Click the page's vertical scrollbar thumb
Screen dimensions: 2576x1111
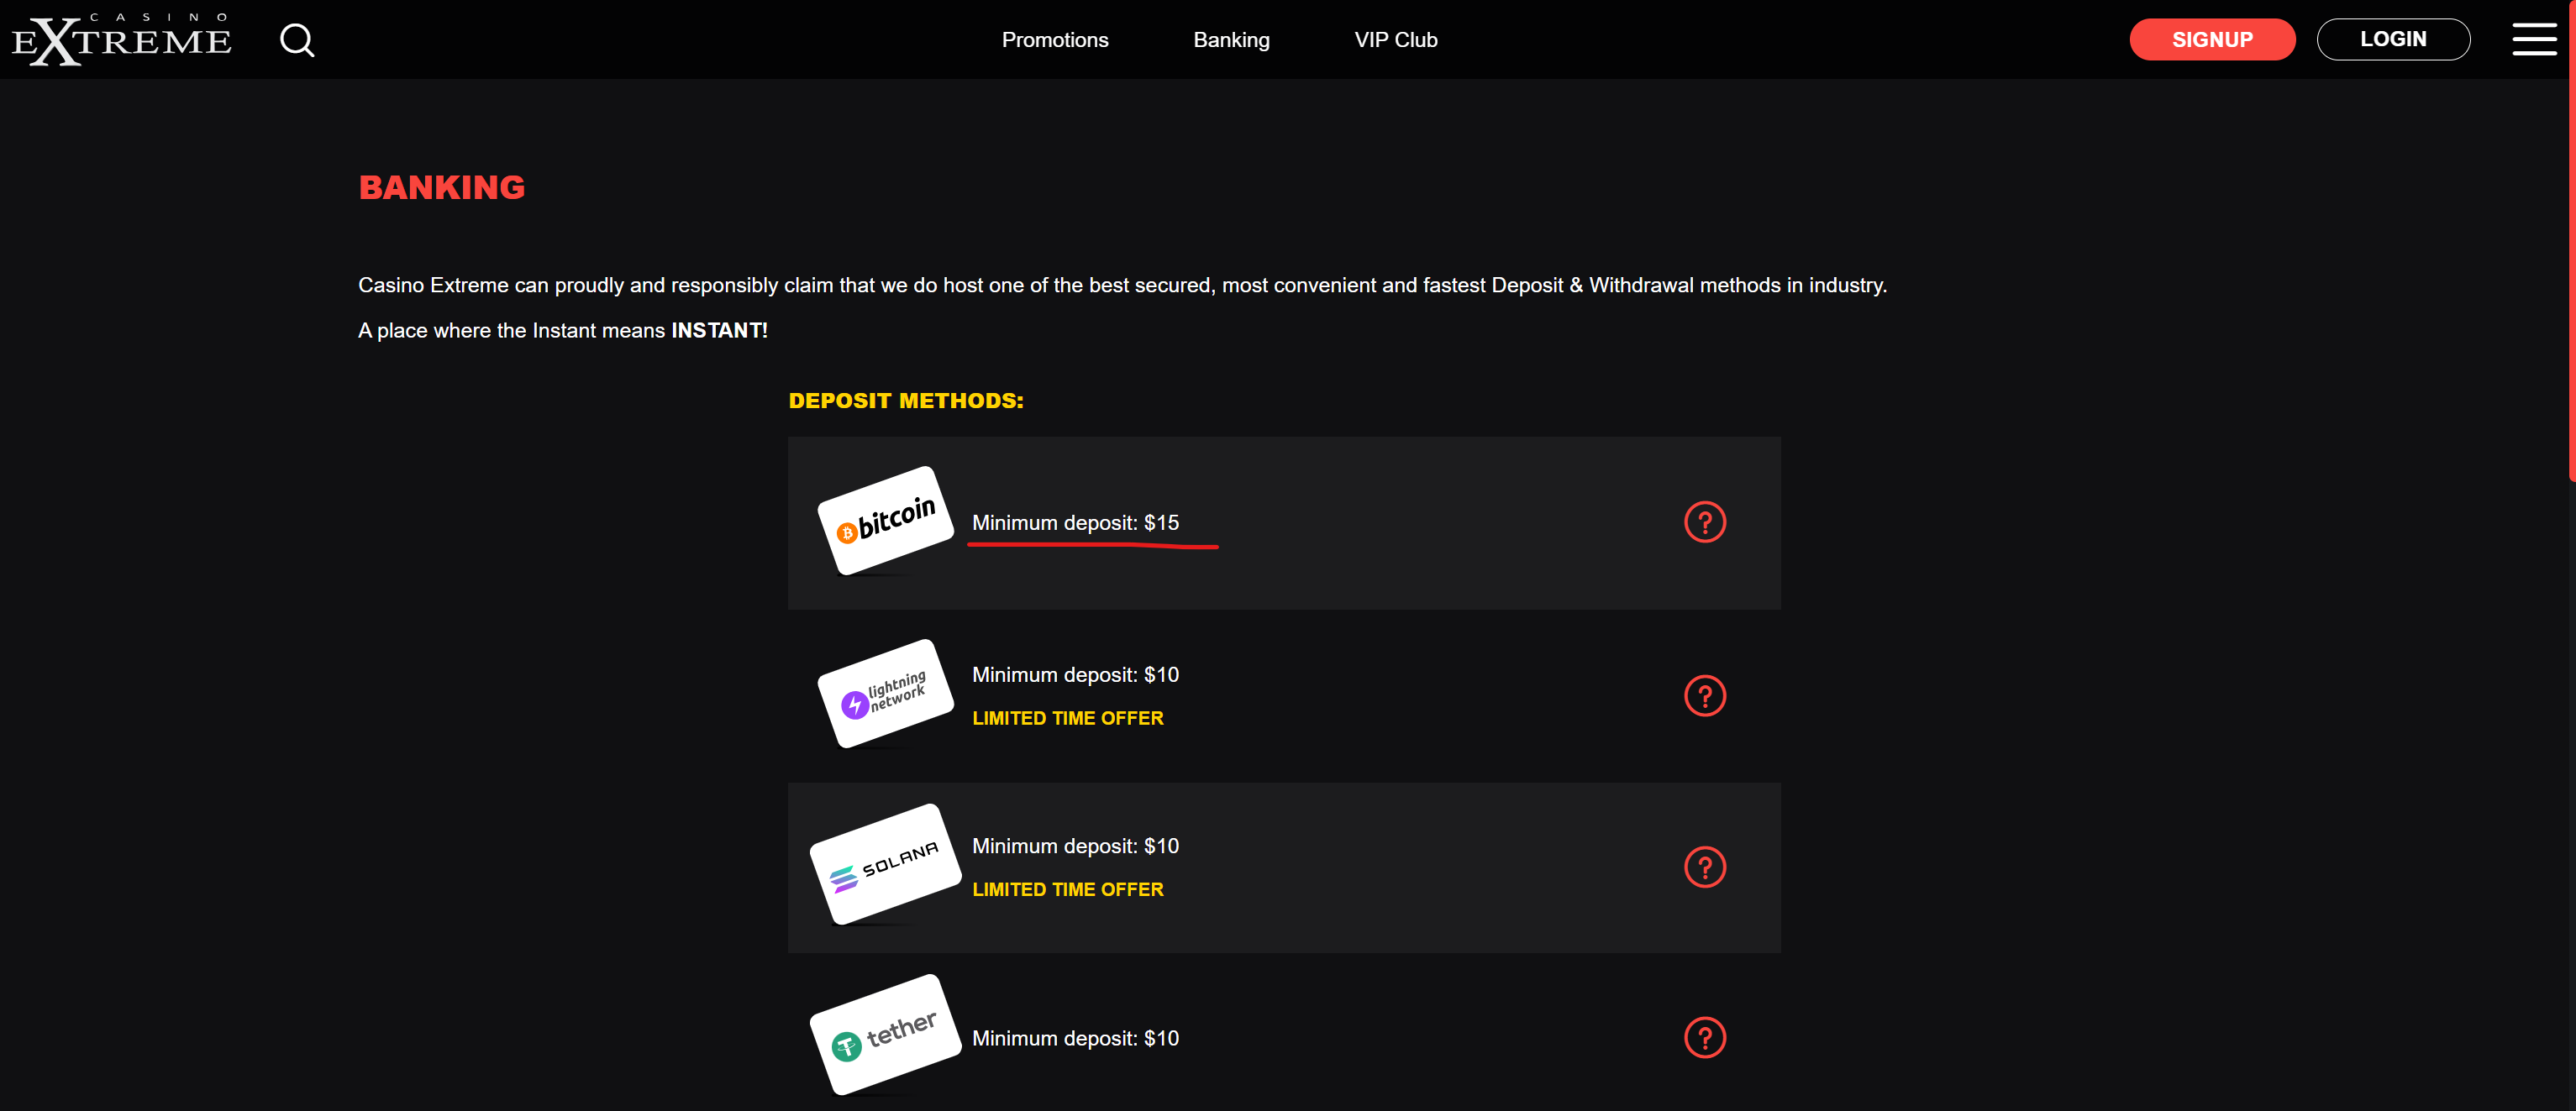point(2571,240)
